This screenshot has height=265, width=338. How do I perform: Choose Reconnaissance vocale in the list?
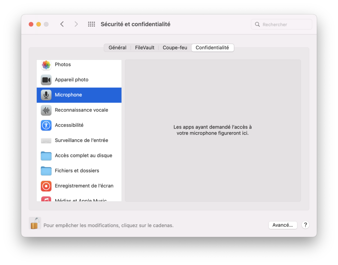tap(79, 110)
